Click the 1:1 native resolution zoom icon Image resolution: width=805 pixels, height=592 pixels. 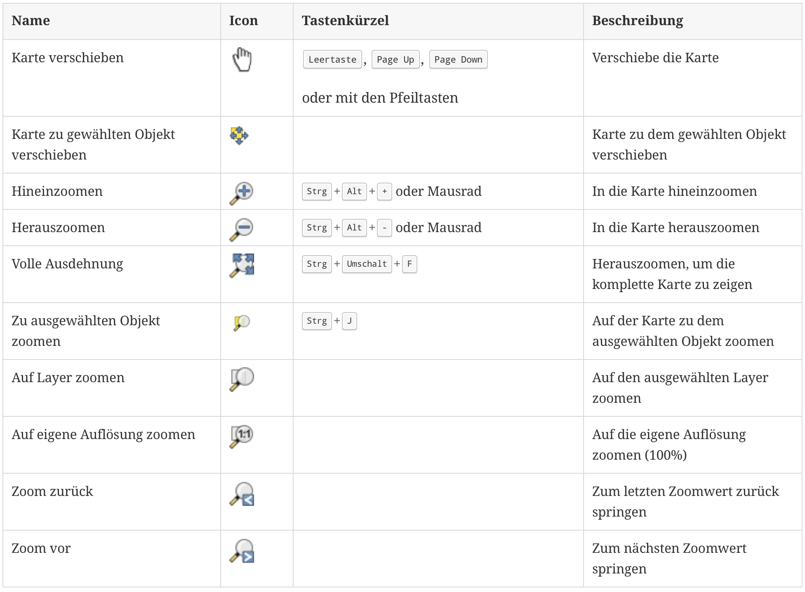[x=242, y=436]
